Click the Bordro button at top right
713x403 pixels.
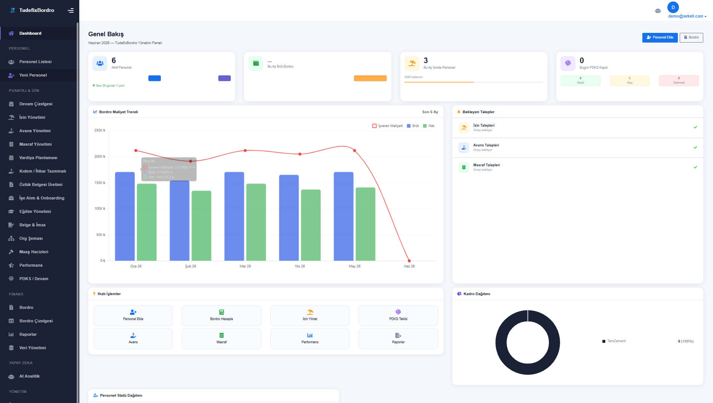[x=691, y=37]
